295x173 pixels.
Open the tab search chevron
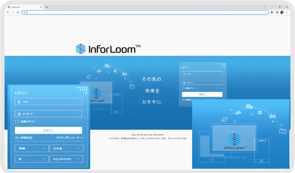pos(265,7)
